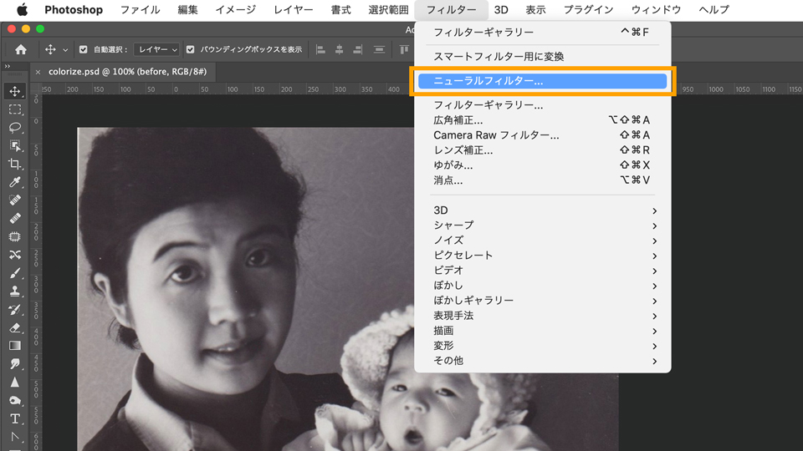Screen dimensions: 803x451
Task: Select the Content-Aware Move crossed-arrows tool
Action: coord(15,255)
